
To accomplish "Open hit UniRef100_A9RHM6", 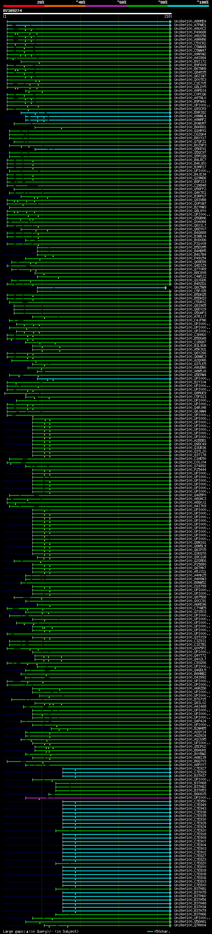I will [x=190, y=39].
